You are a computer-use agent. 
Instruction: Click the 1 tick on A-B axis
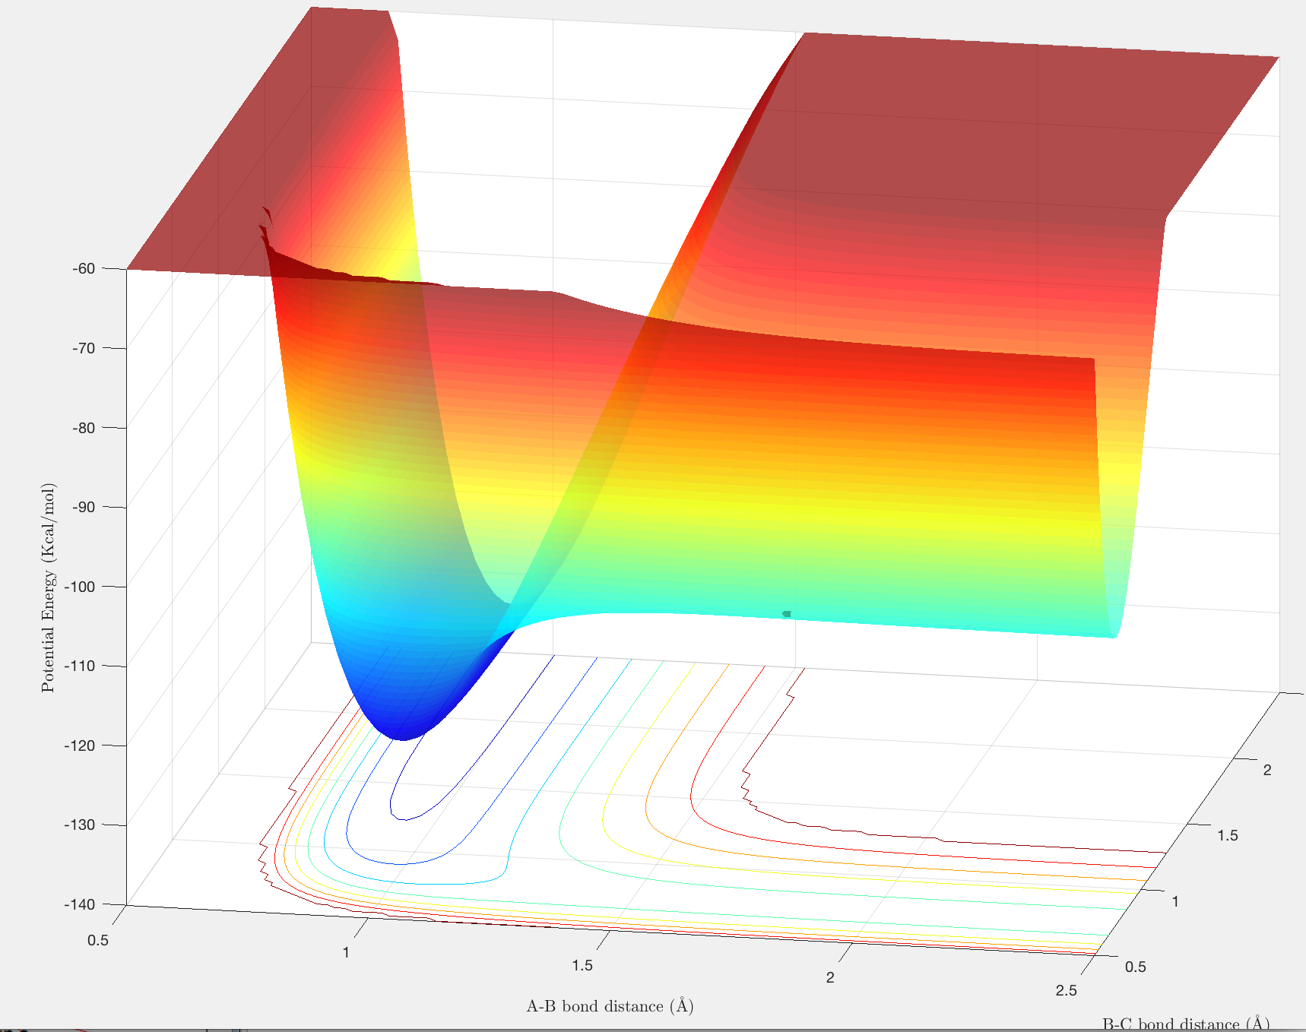coord(346,952)
